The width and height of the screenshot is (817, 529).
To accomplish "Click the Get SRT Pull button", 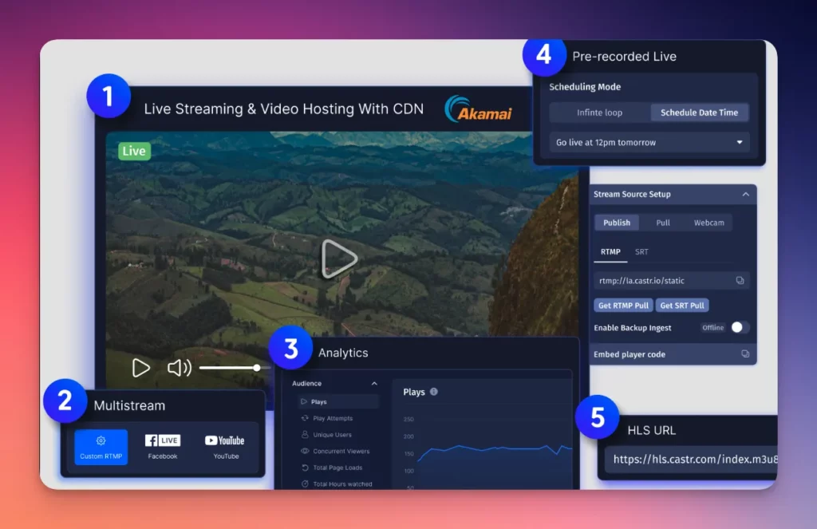I will click(x=682, y=305).
